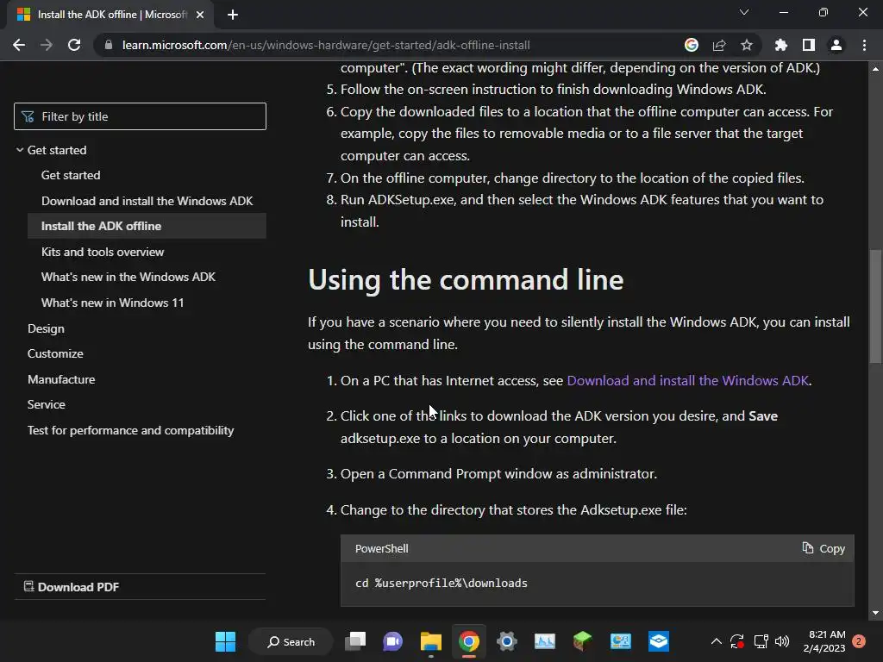The height and width of the screenshot is (662, 883).
Task: Select Install the ADK offline in sidebar
Action: [x=147, y=227]
